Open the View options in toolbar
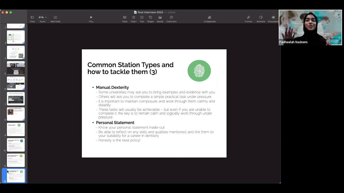 tap(32, 19)
